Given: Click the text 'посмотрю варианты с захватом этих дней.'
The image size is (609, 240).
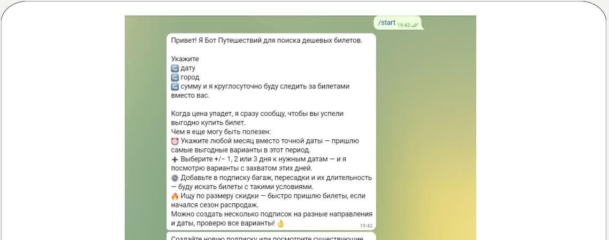Looking at the screenshot, I should (x=241, y=169).
